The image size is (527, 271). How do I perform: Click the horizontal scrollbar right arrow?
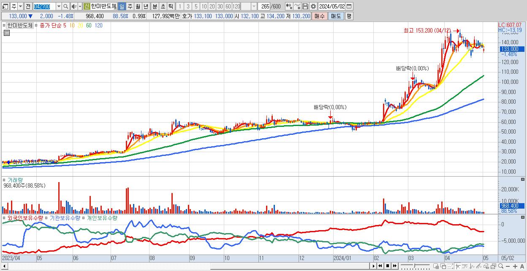tap(373, 266)
